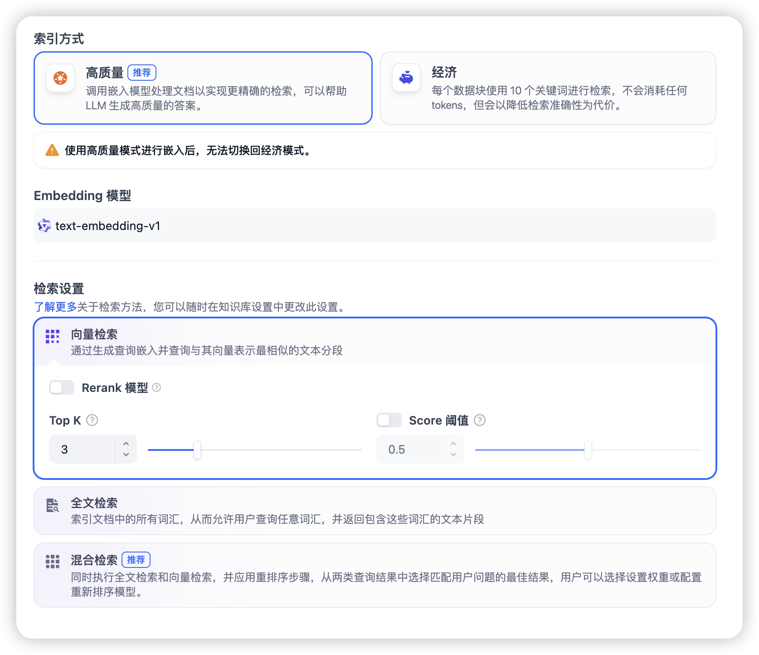Screen dimensions: 759x655
Task: Click the Rerank 模型 help question icon
Action: coord(156,387)
